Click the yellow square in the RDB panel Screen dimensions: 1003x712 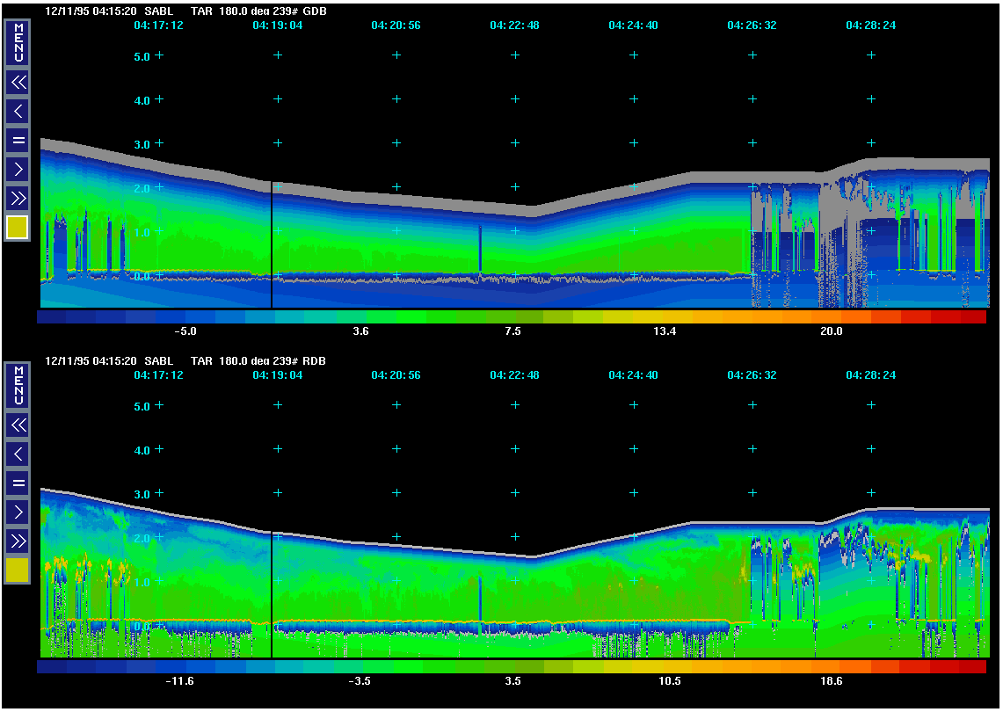point(18,570)
